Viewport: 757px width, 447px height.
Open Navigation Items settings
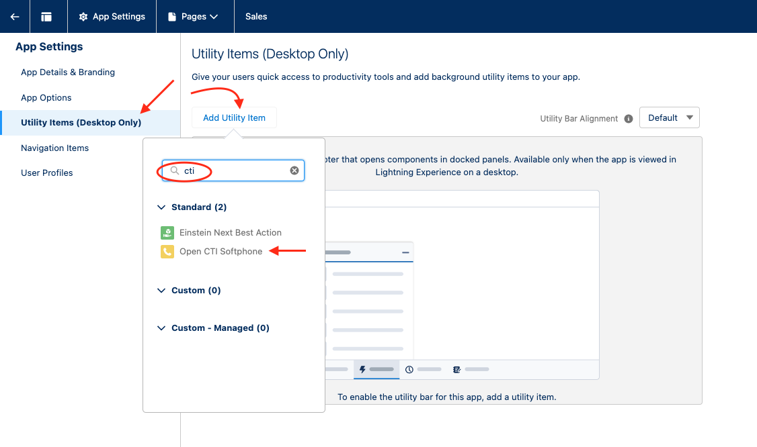click(54, 148)
